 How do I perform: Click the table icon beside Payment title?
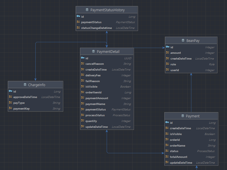tap(183, 116)
